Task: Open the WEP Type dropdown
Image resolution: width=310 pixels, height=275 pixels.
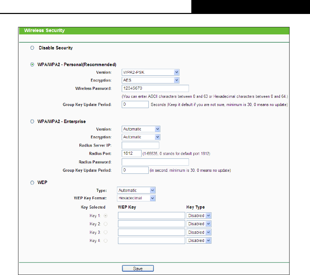Action: click(136, 190)
